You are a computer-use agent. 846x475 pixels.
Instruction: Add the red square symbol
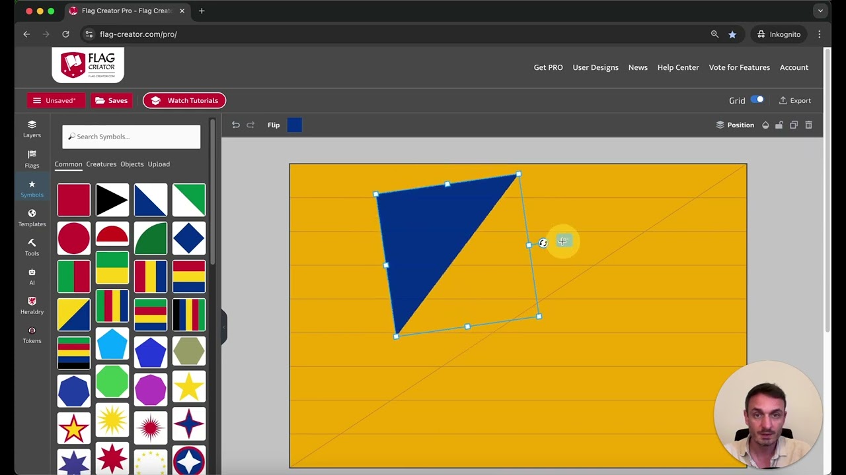click(73, 200)
